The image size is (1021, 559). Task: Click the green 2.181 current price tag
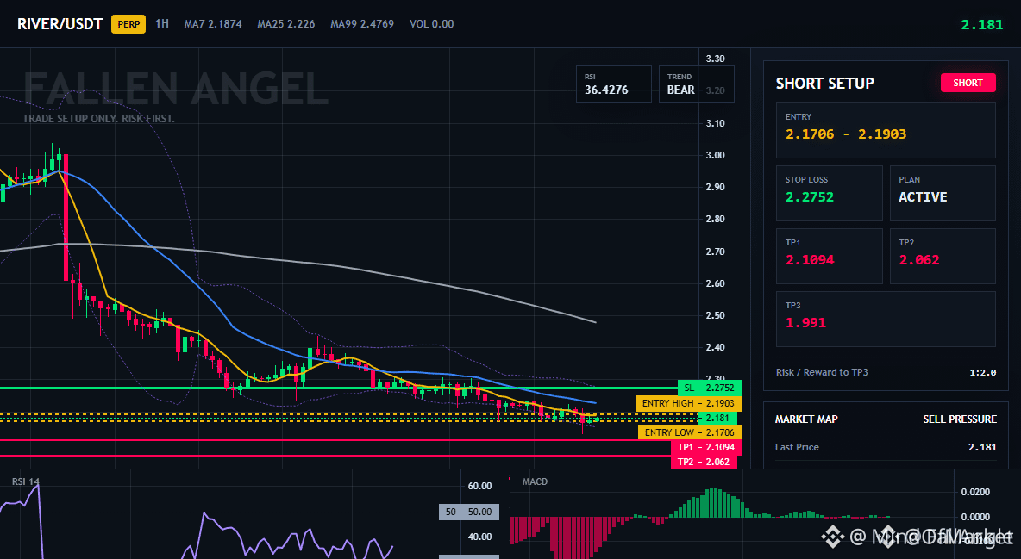717,418
